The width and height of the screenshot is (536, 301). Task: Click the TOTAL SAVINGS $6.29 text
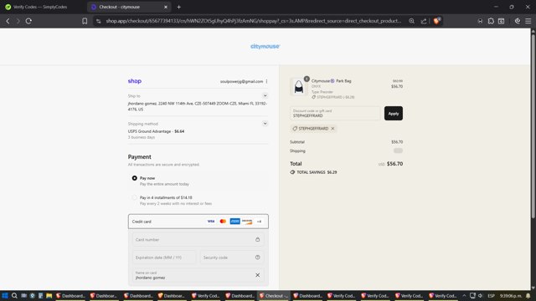coord(317,172)
